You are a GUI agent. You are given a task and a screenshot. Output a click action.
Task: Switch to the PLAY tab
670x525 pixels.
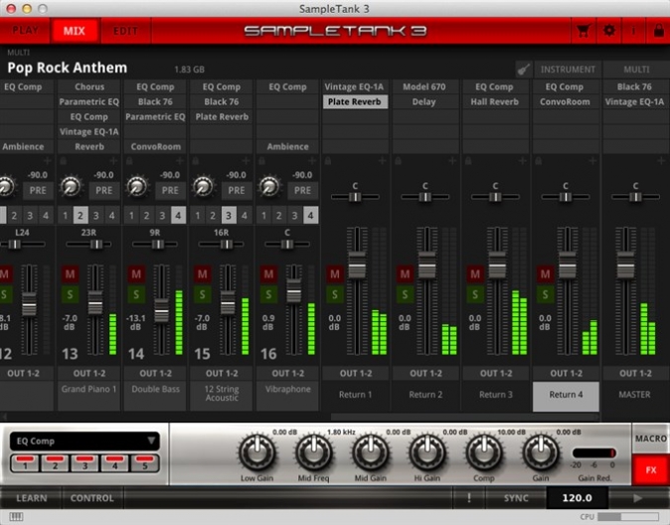point(25,31)
